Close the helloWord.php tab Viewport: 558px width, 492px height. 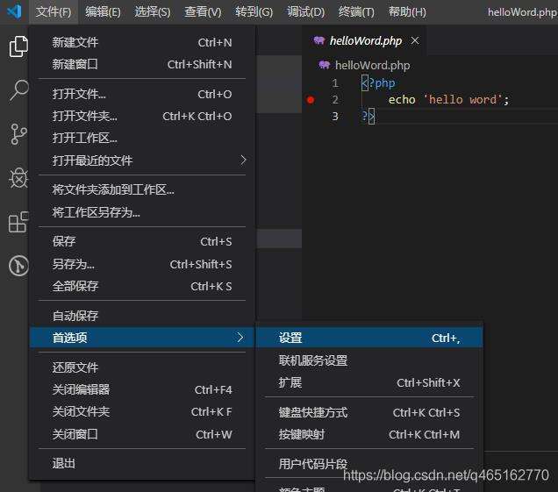point(415,40)
